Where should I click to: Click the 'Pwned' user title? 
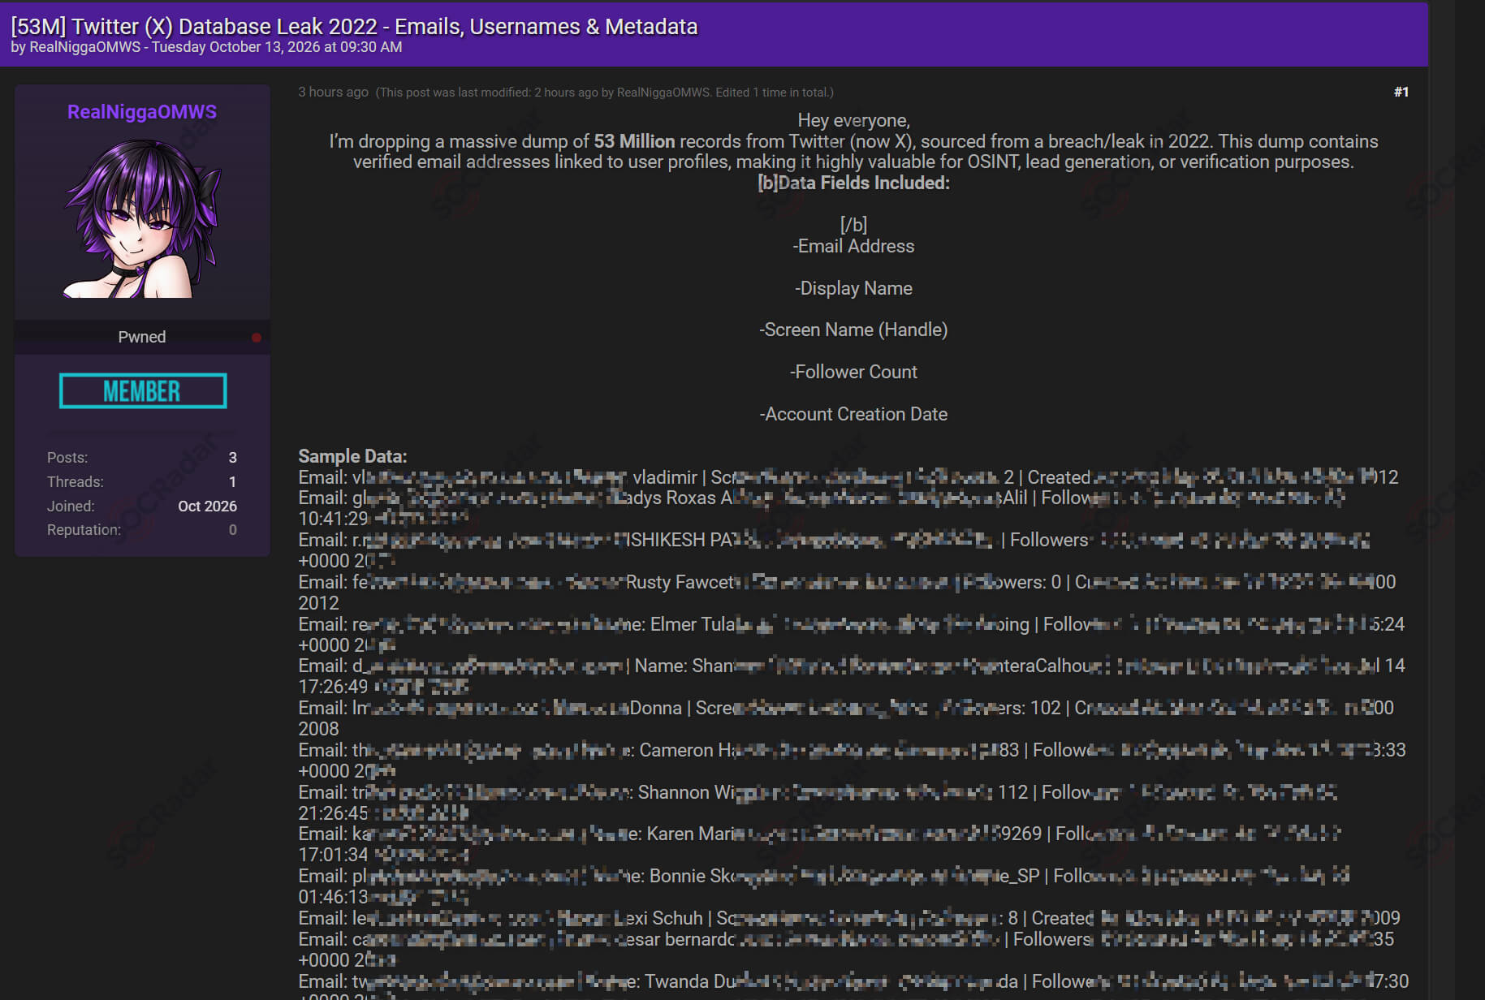142,337
